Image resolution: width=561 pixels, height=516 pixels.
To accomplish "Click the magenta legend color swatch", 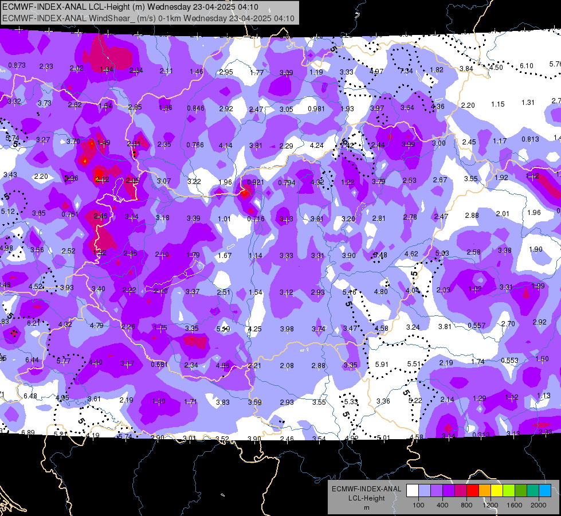I will [461, 491].
